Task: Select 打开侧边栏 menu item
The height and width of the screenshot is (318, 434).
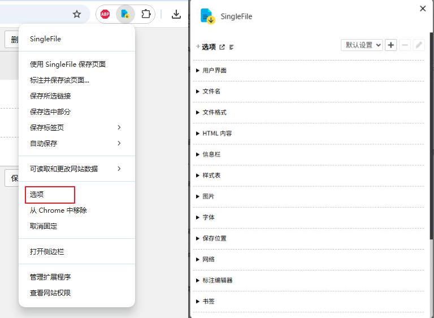Action: coord(77,252)
